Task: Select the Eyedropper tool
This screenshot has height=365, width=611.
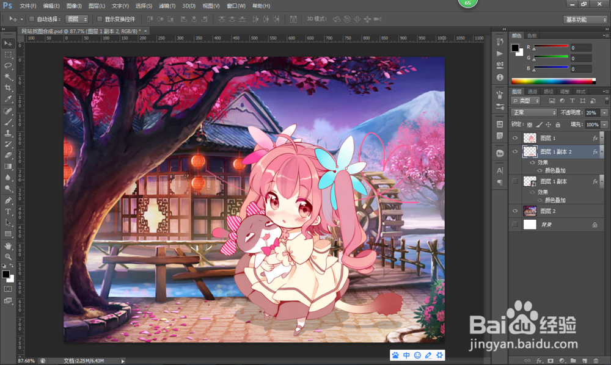Action: coord(8,99)
